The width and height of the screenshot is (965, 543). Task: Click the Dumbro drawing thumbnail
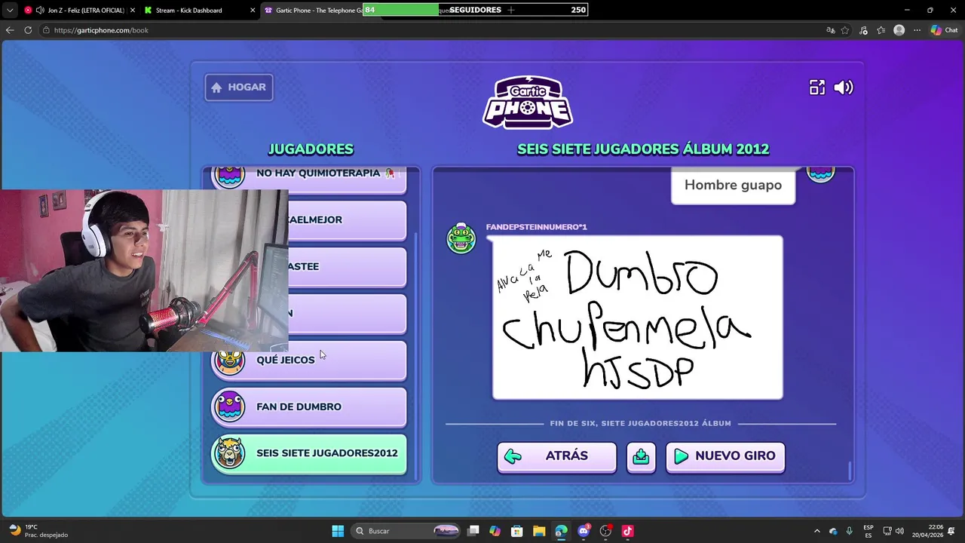click(638, 318)
